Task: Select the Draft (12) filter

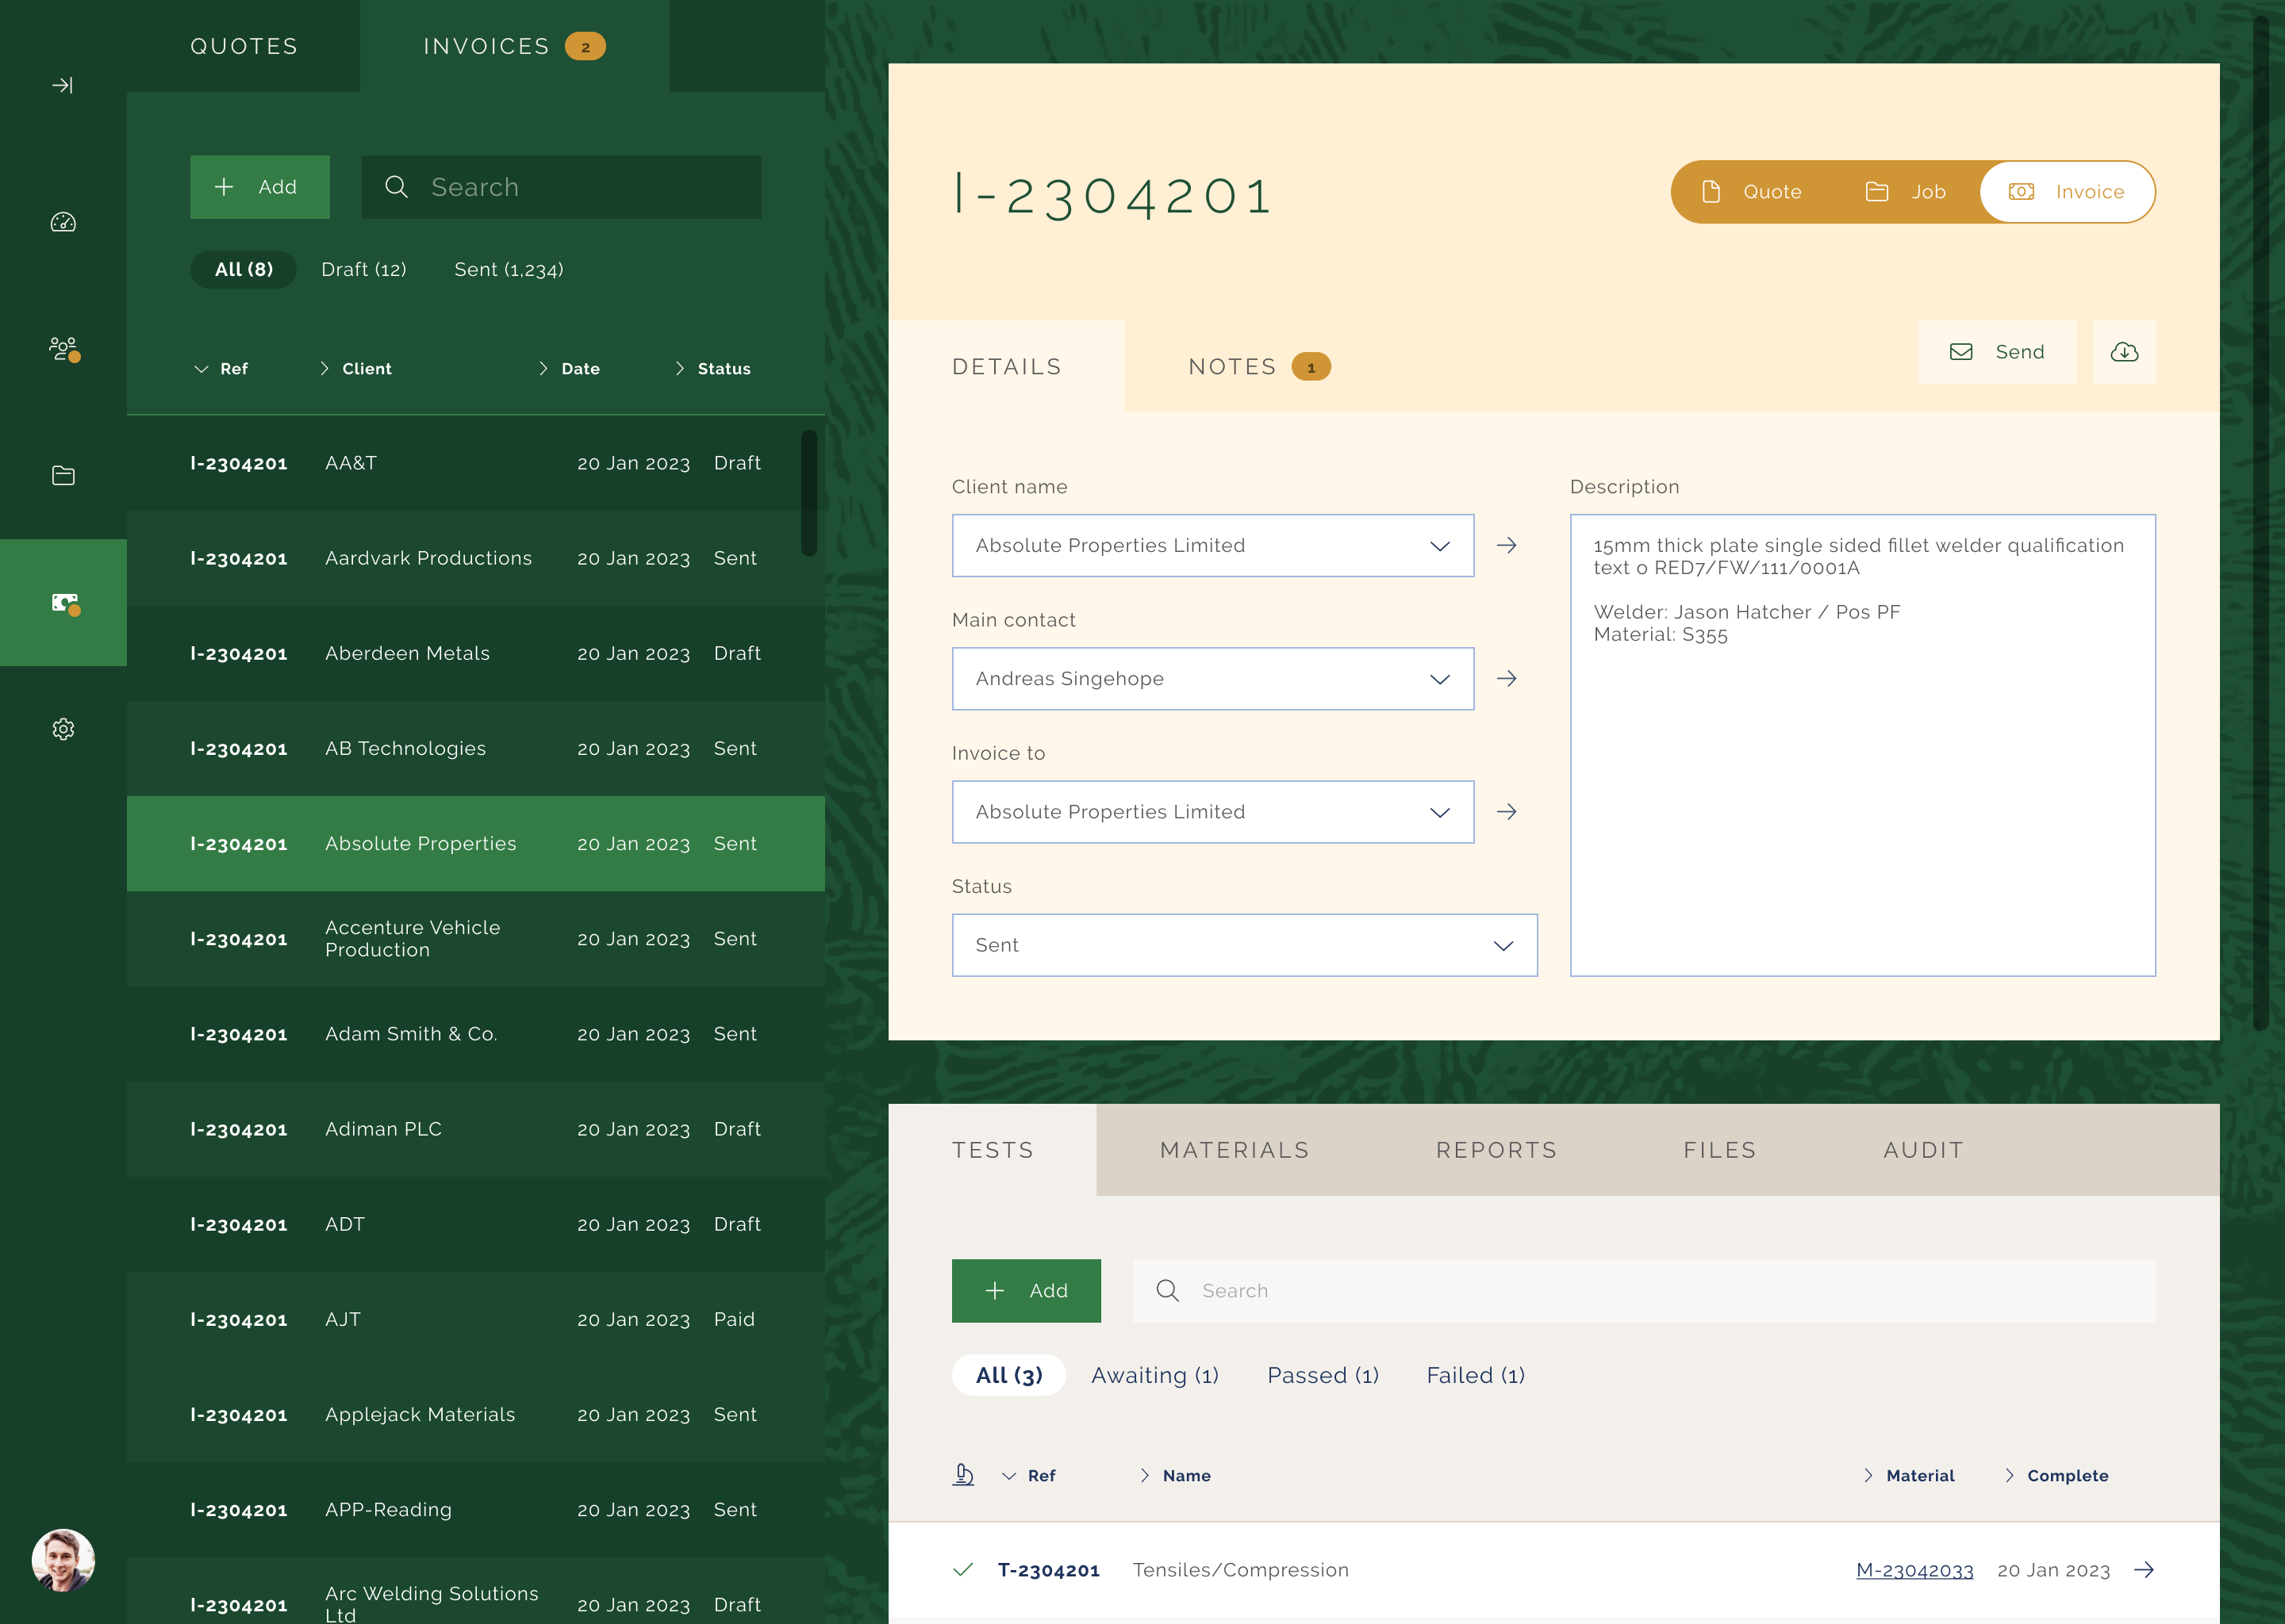Action: coord(363,270)
